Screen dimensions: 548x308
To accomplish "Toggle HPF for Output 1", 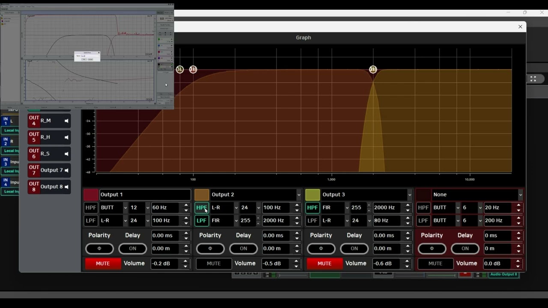I will (91, 207).
